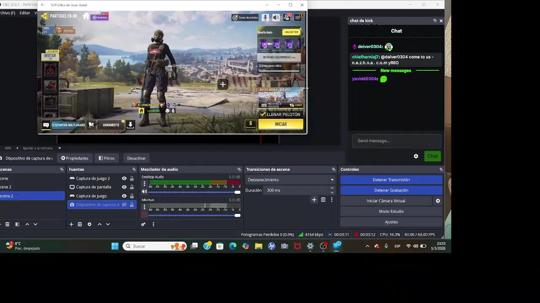The image size is (540, 303).
Task: Hide the Captura de juego source
Action: [124, 196]
